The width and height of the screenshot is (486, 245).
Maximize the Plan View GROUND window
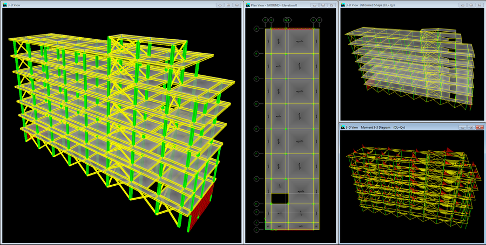click(322, 5)
